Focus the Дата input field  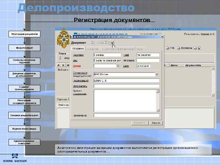[144, 66]
